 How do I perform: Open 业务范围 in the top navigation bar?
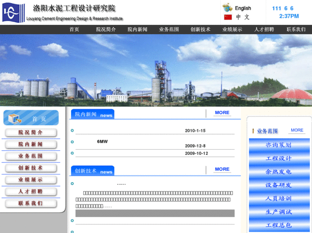tap(169, 29)
